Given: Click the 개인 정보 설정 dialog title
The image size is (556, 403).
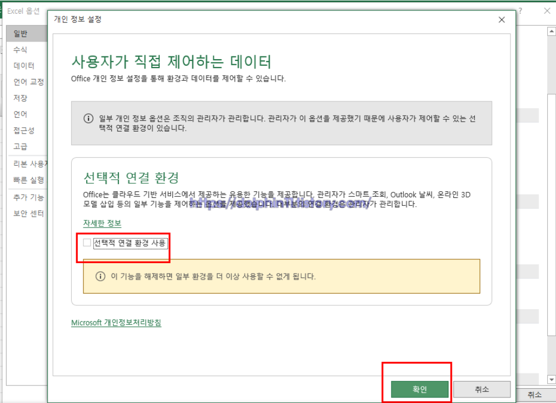Looking at the screenshot, I should click(78, 19).
